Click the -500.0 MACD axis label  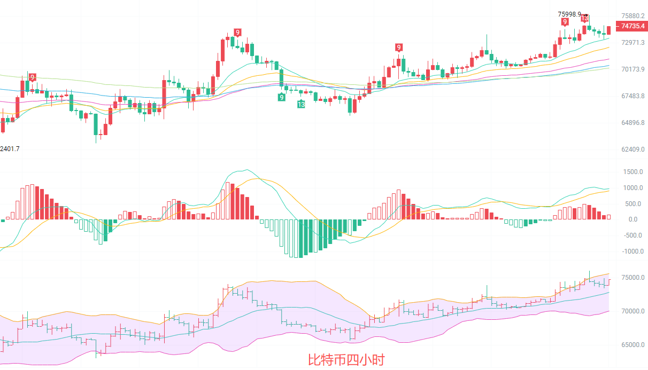pos(633,235)
